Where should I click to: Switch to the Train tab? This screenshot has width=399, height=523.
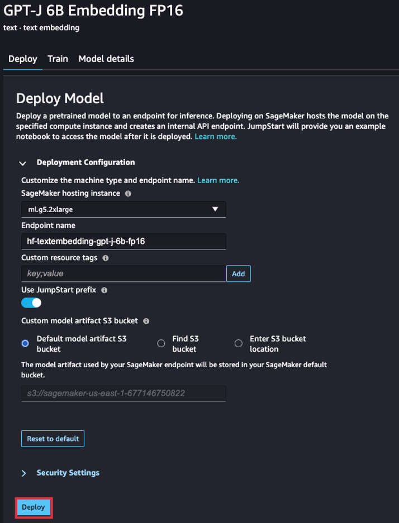click(58, 59)
